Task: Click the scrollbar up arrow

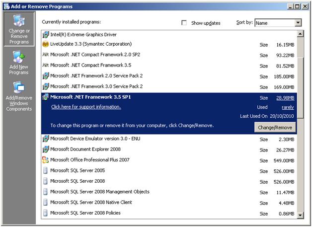Action: [300, 34]
